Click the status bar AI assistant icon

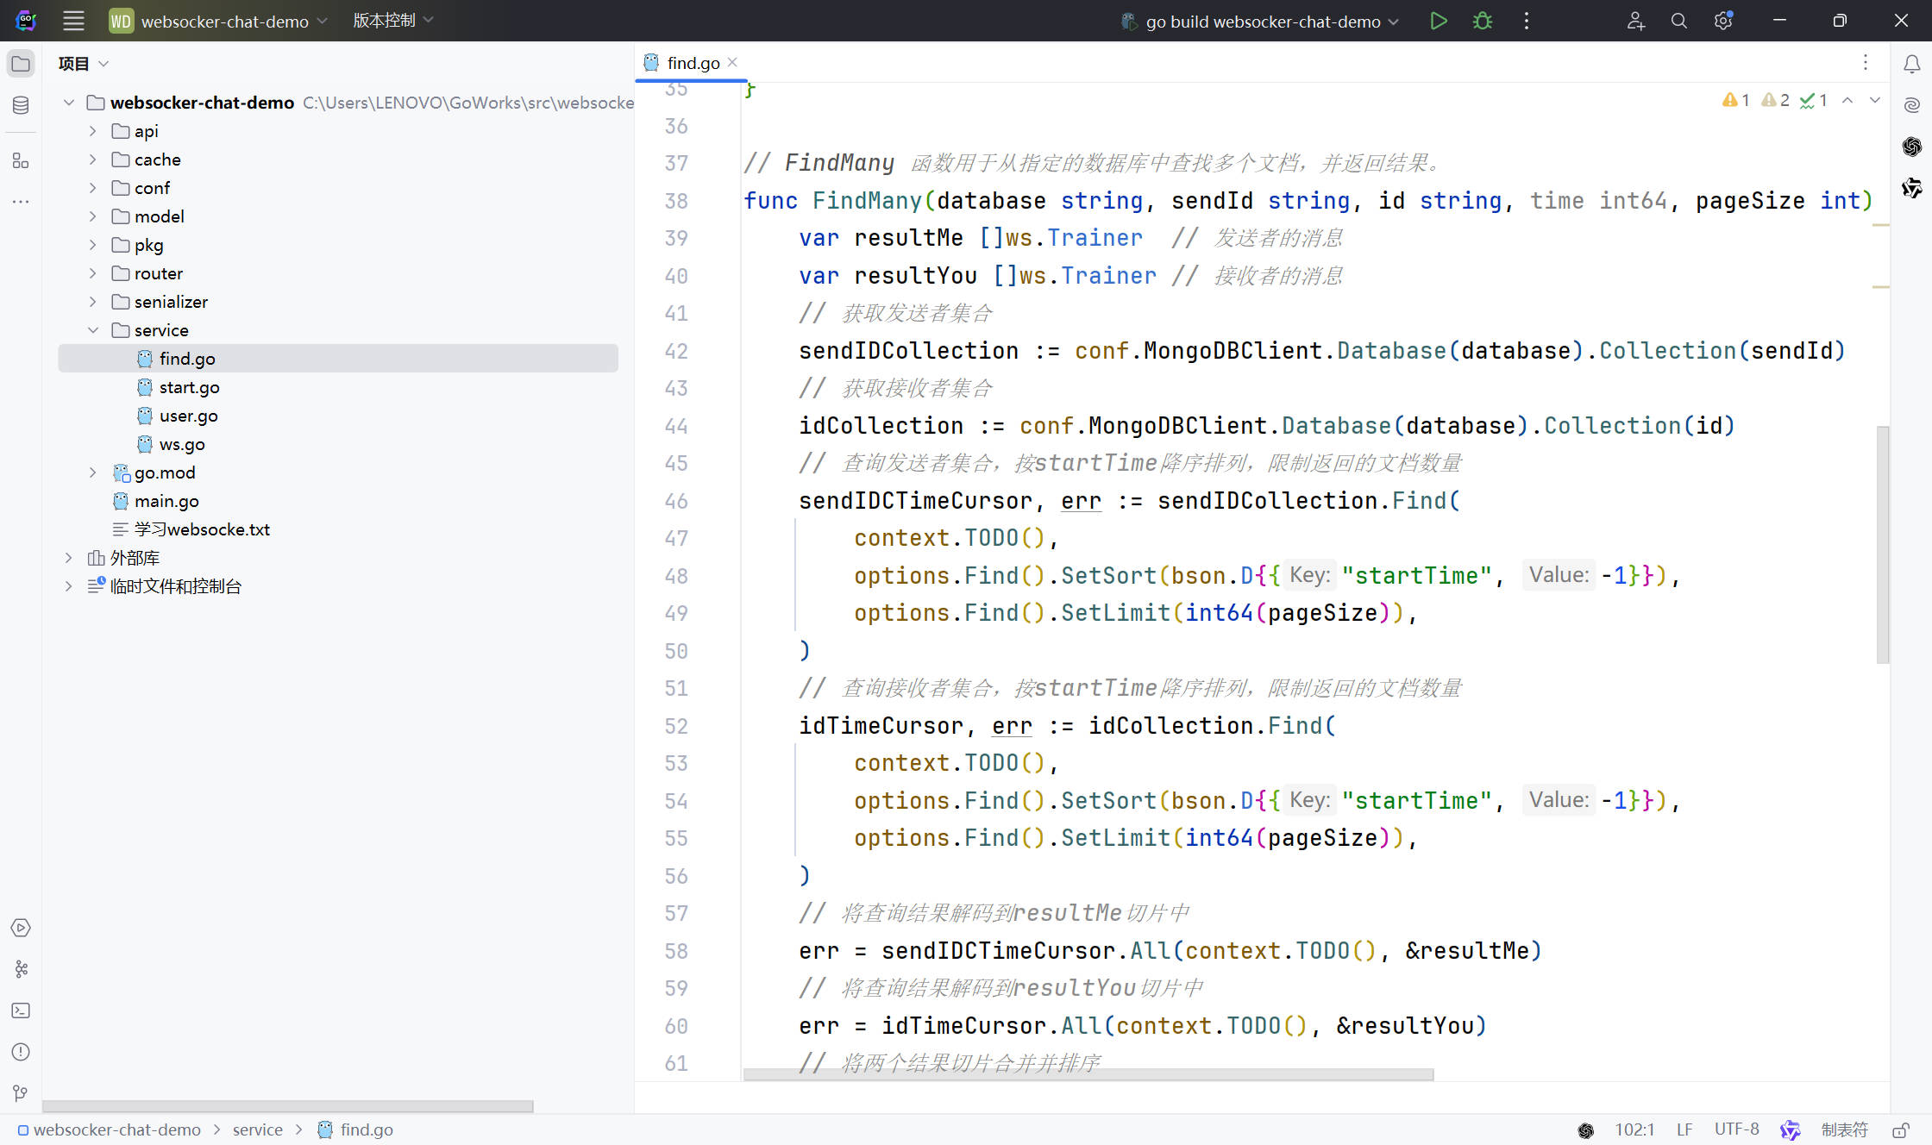pos(1791,1129)
